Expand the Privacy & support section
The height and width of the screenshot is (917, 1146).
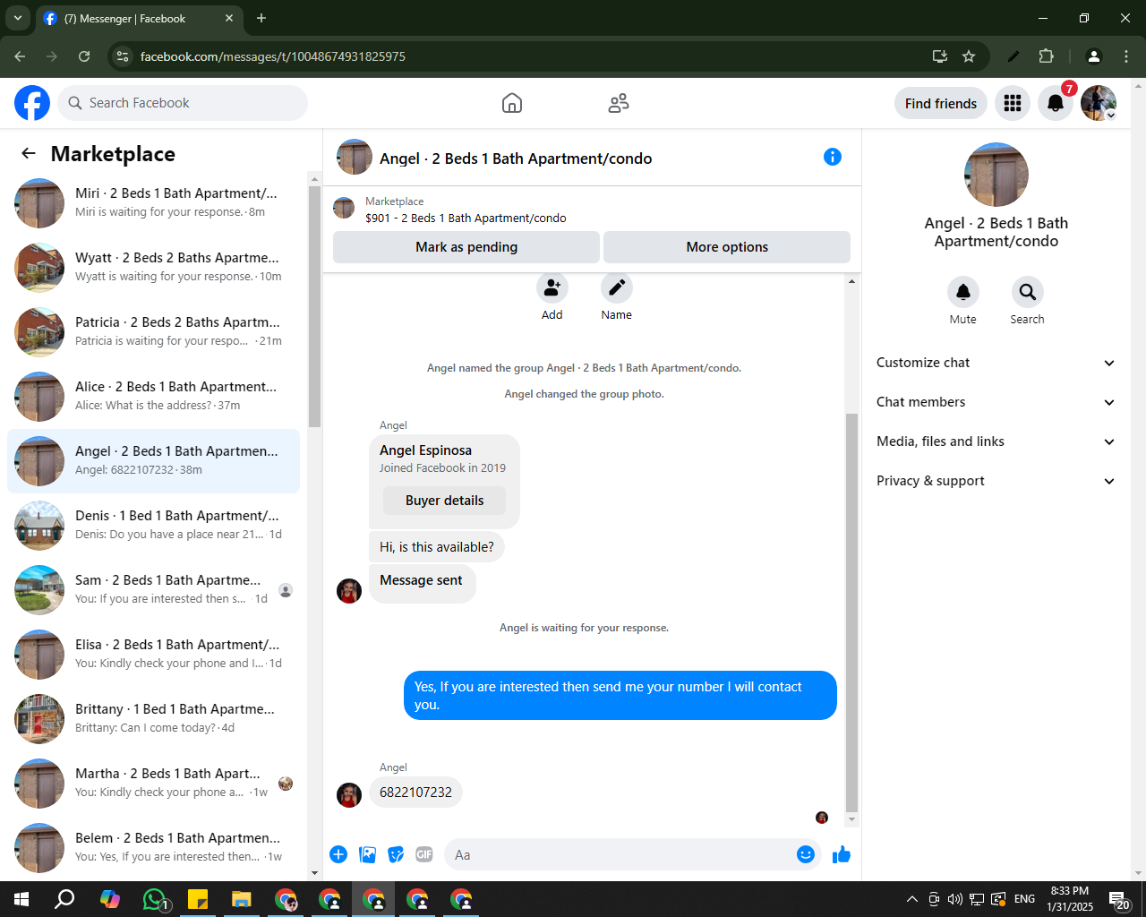pos(996,481)
